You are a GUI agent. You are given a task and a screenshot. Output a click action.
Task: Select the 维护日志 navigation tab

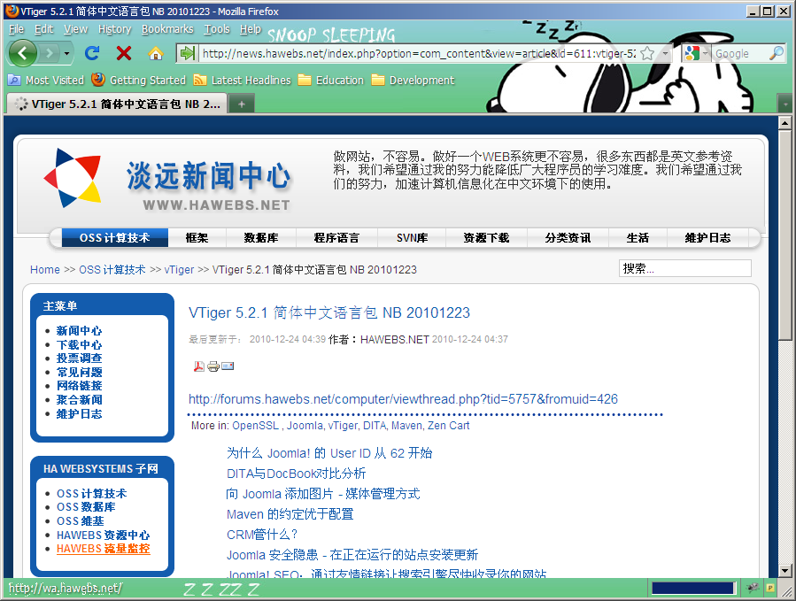point(707,237)
